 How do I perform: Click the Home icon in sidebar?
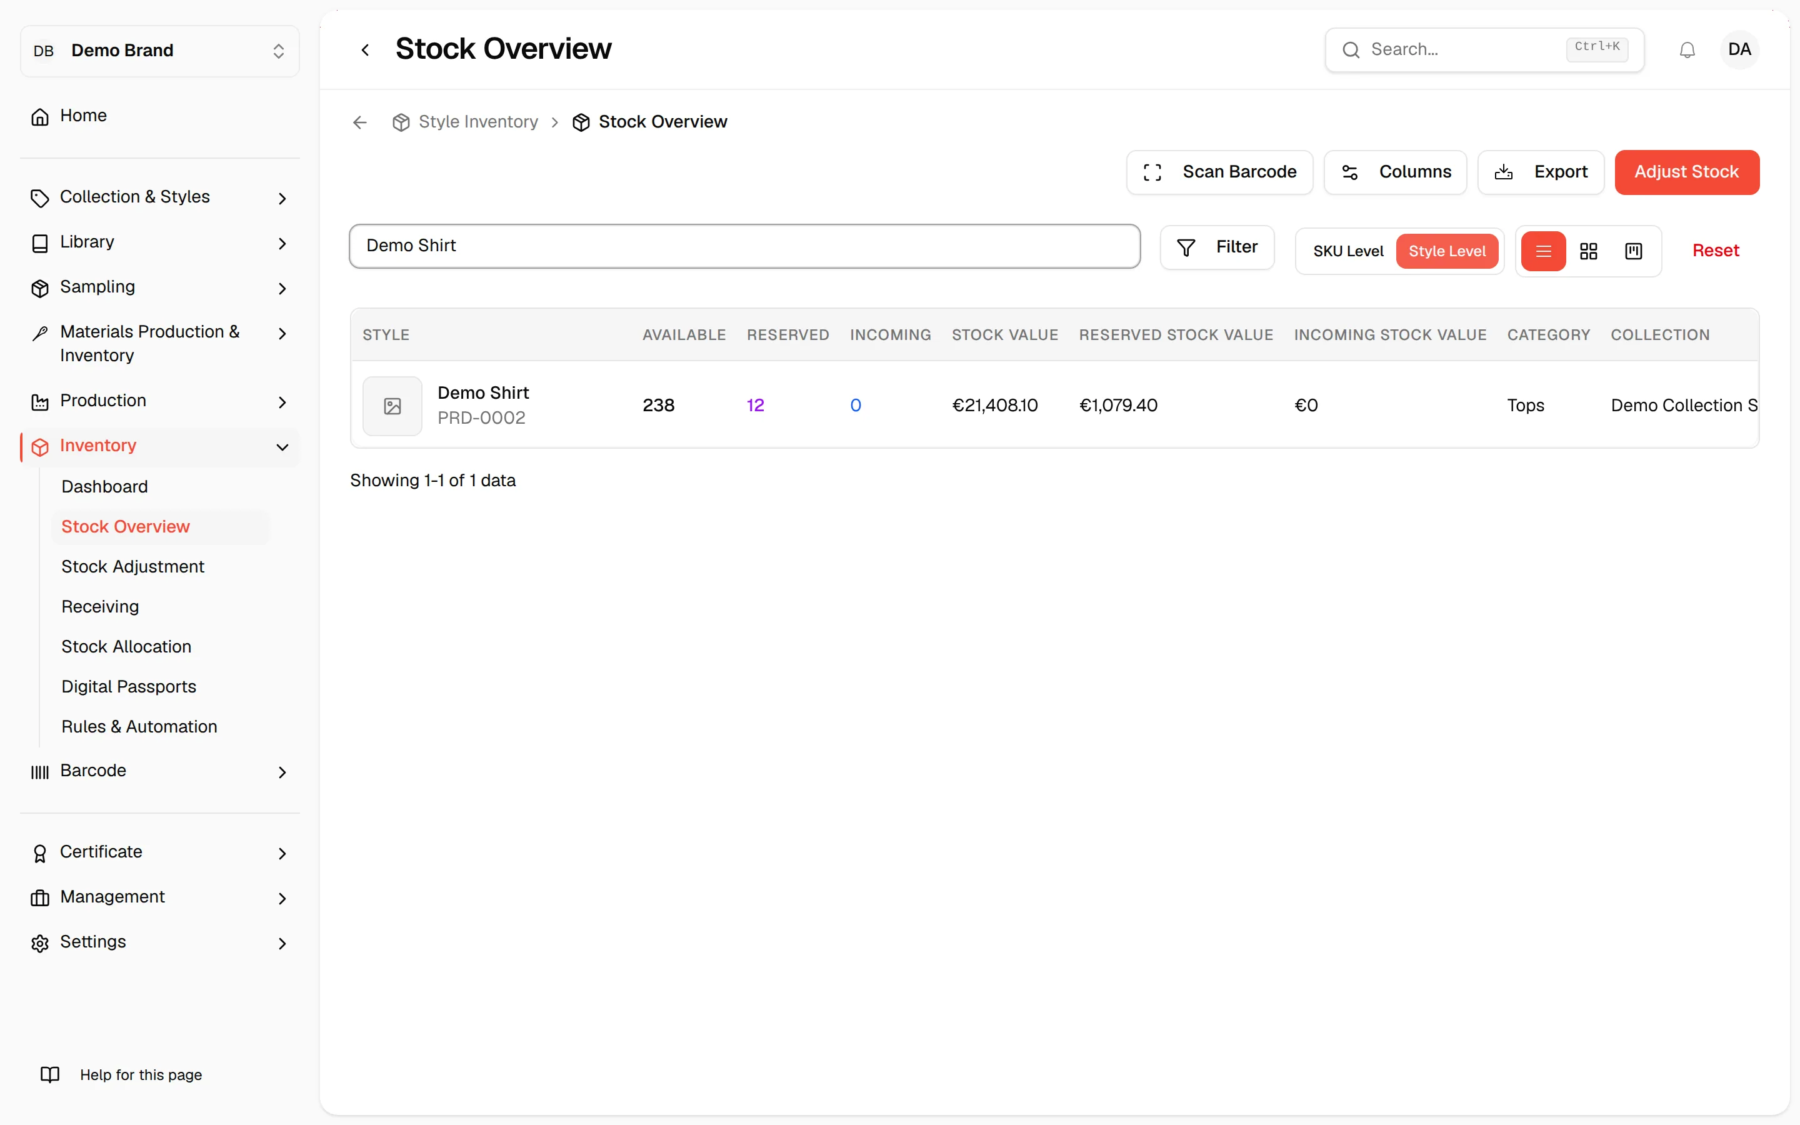click(40, 117)
